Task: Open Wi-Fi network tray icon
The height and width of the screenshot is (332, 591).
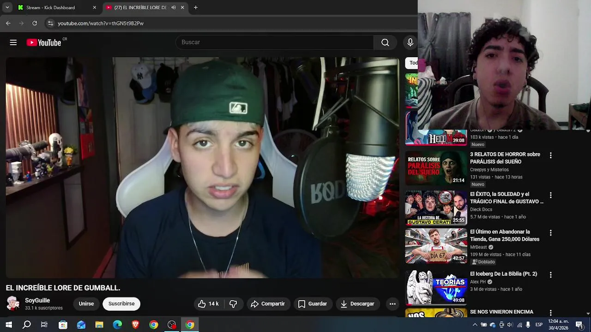Action: pos(519,325)
